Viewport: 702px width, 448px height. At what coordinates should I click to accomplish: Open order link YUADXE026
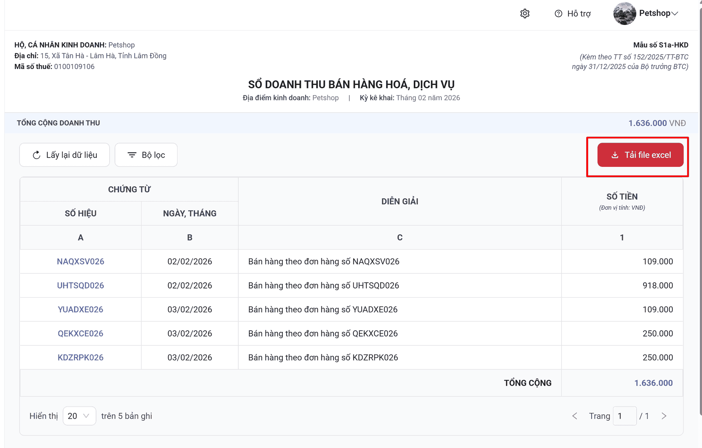click(x=81, y=309)
